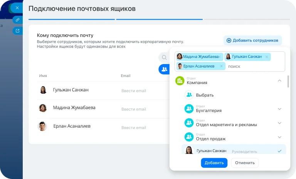Image resolution: width=296 pixels, height=179 pixels.
Task: Click Гульжан Санжан avatar in dropdown list
Action: 189,150
